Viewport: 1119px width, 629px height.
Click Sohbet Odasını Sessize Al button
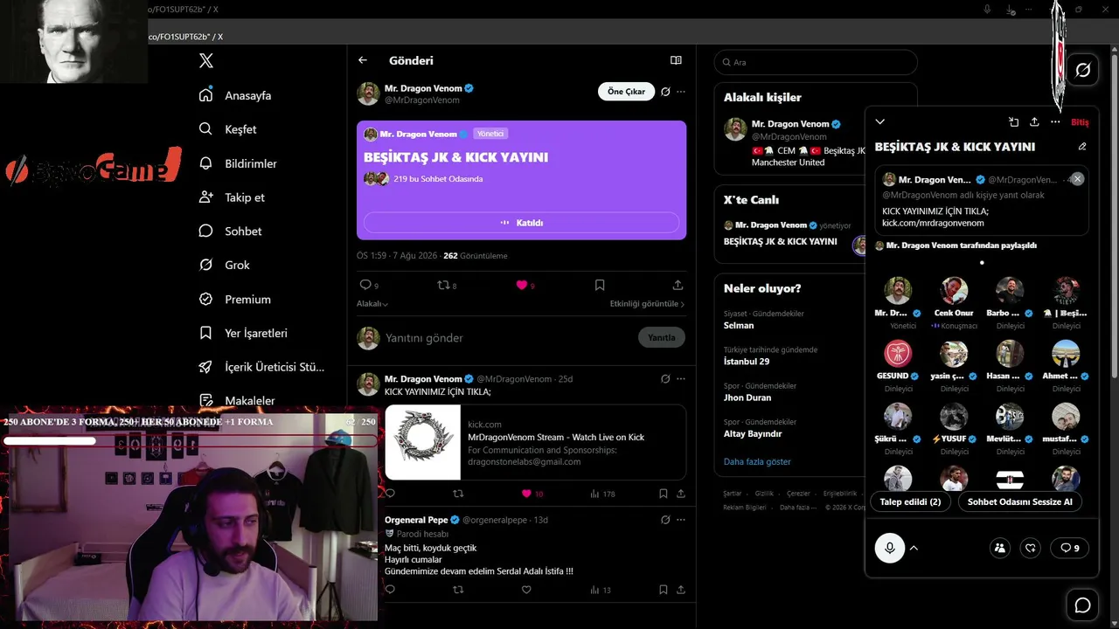pyautogui.click(x=1019, y=501)
